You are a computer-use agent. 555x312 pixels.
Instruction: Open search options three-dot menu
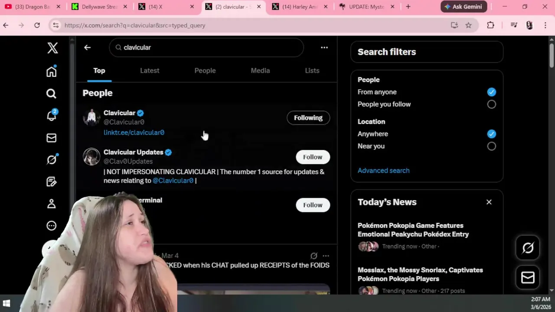tap(324, 48)
